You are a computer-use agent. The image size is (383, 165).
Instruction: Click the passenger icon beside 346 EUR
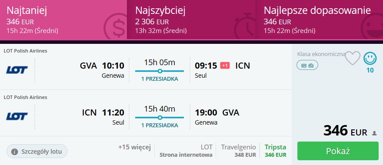coord(374,133)
